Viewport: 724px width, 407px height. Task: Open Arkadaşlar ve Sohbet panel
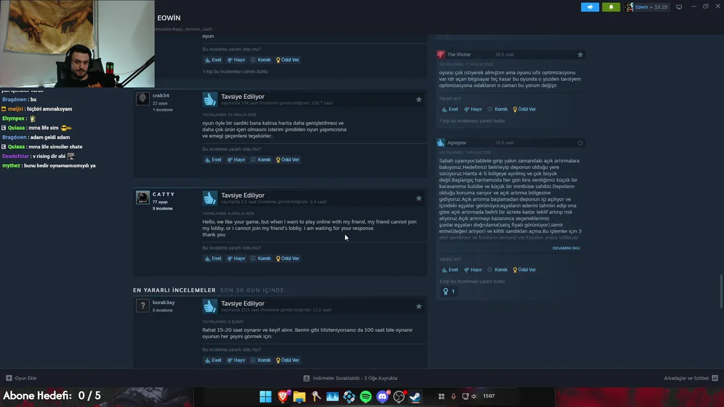coord(691,378)
